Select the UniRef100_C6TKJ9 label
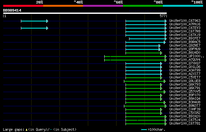The height and width of the screenshot is (132, 206). point(185,35)
